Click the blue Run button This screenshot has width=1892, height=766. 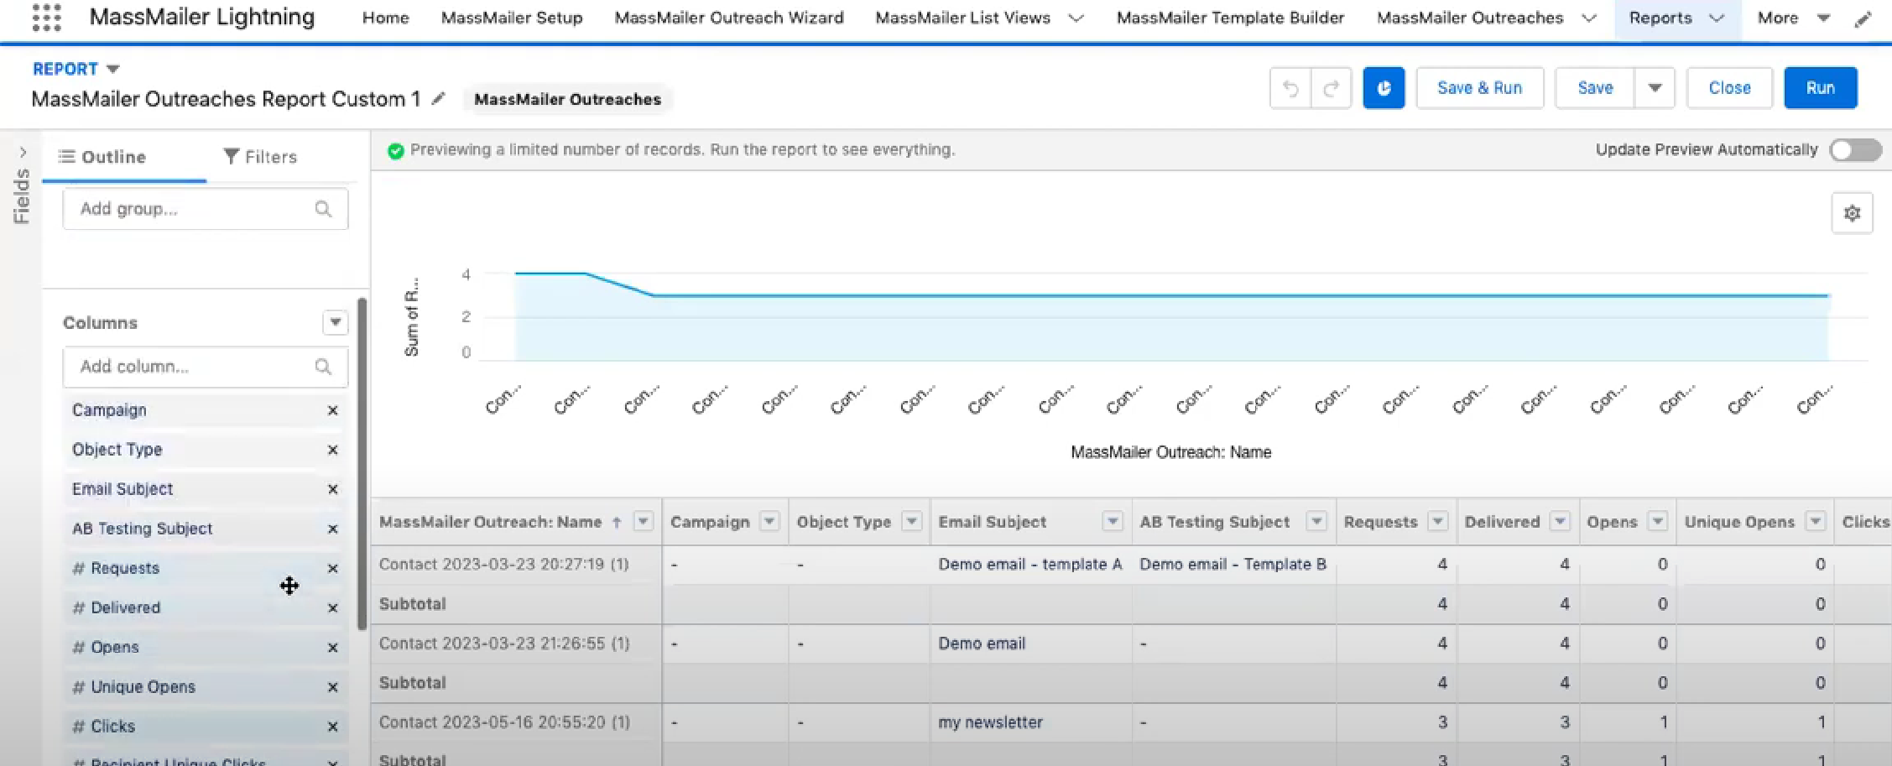coord(1821,88)
